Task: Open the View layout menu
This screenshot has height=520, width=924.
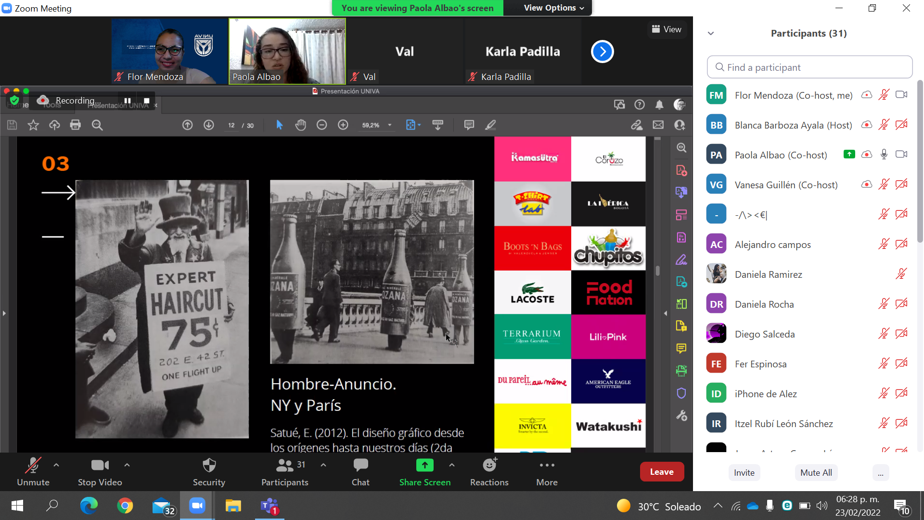Action: [667, 29]
